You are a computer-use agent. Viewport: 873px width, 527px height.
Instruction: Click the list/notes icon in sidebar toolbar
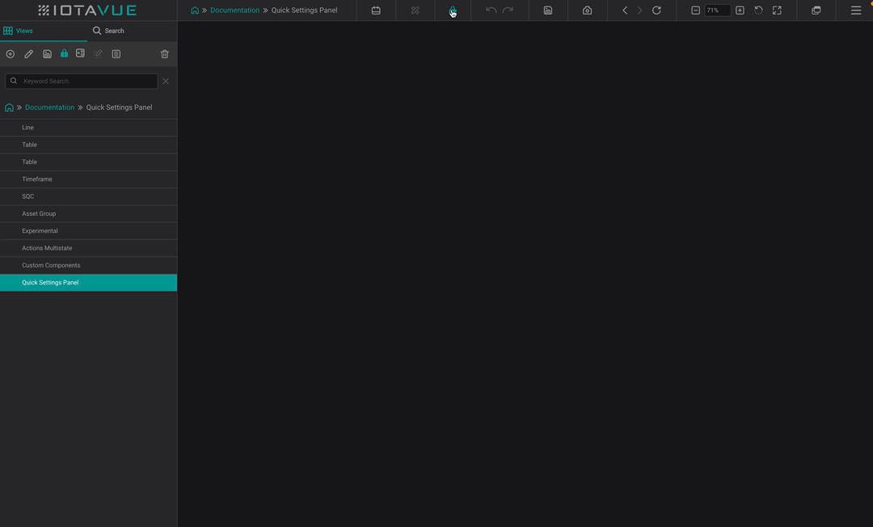tap(116, 54)
